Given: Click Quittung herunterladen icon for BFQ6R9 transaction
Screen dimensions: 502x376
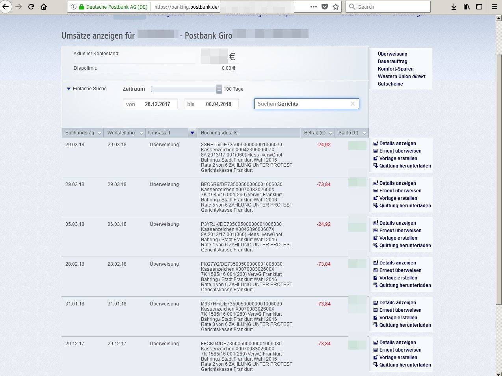Looking at the screenshot, I should 376,206.
